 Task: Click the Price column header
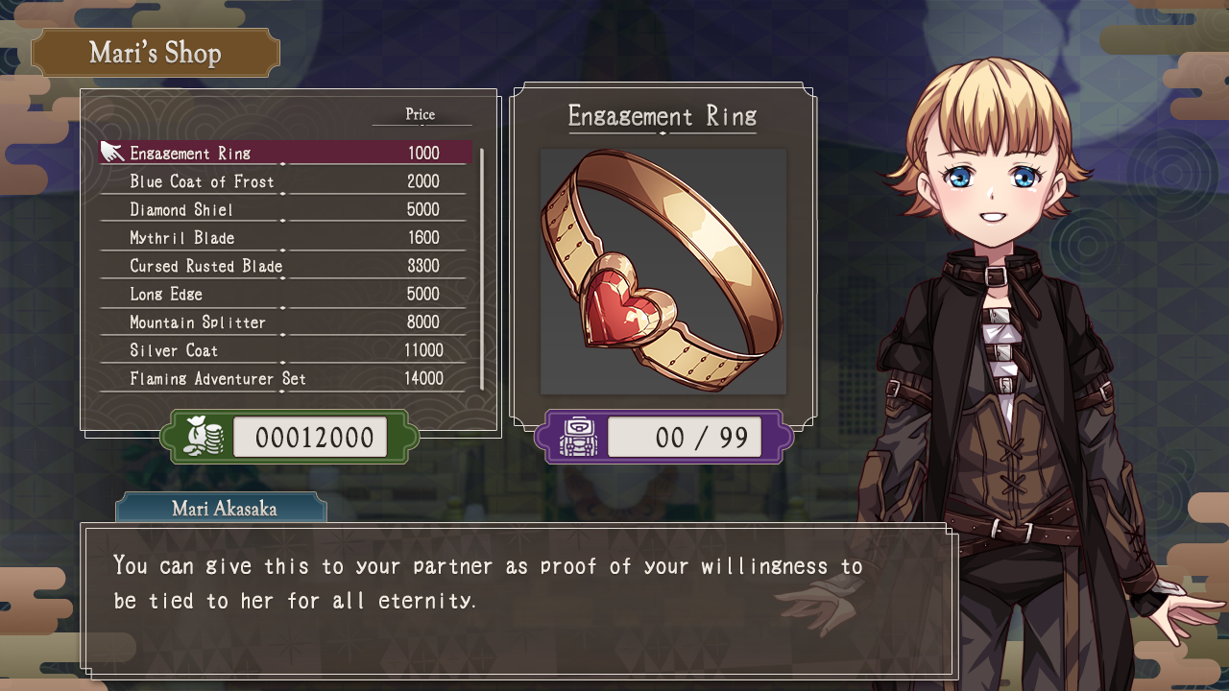pyautogui.click(x=421, y=114)
